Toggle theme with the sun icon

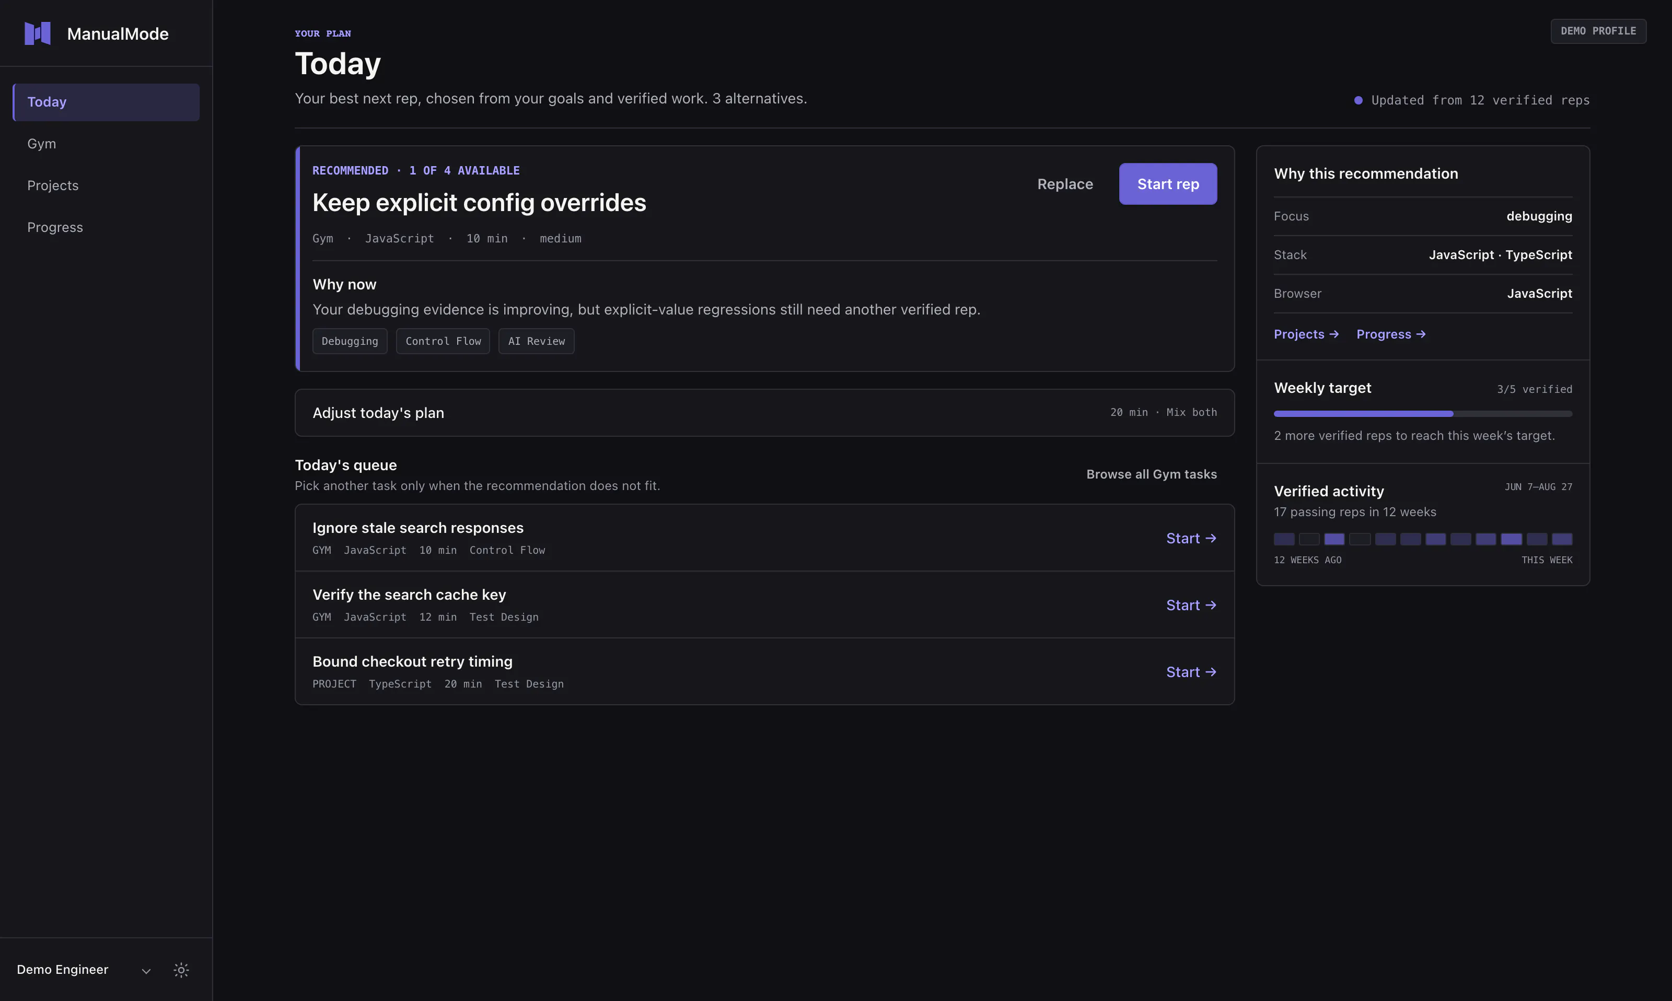tap(181, 970)
